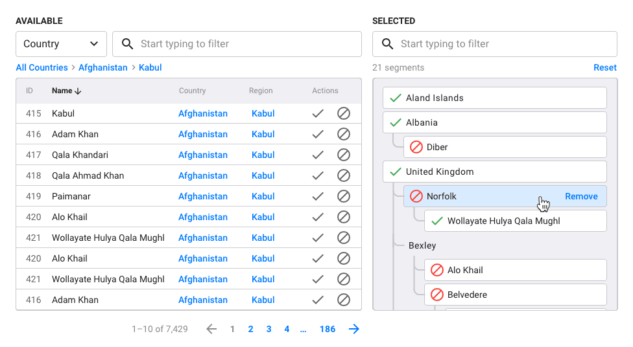Open Afghanistan breadcrumb link
Screen dimensions: 633x347
(103, 67)
